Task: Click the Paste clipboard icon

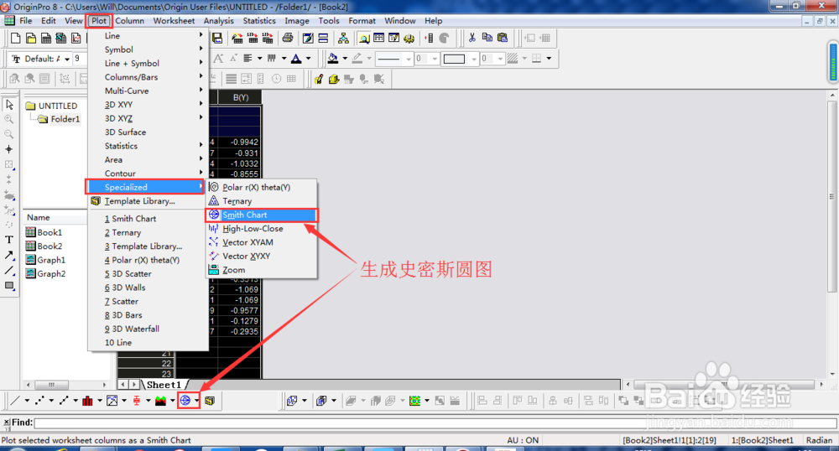Action: 502,38
